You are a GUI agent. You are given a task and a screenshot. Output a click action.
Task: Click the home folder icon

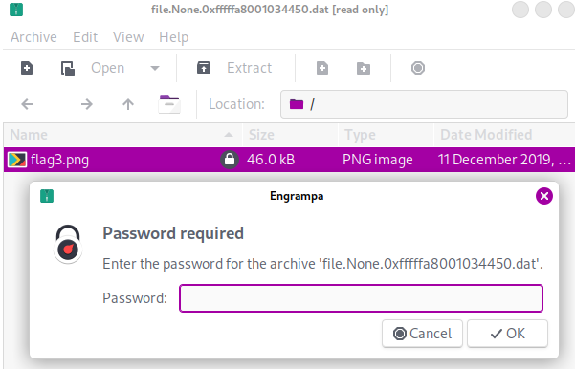(x=169, y=104)
